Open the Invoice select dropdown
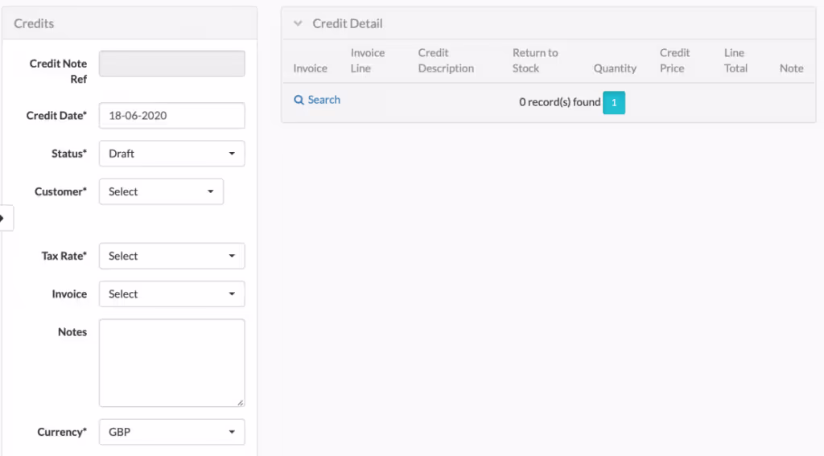The width and height of the screenshot is (824, 456). 172,294
